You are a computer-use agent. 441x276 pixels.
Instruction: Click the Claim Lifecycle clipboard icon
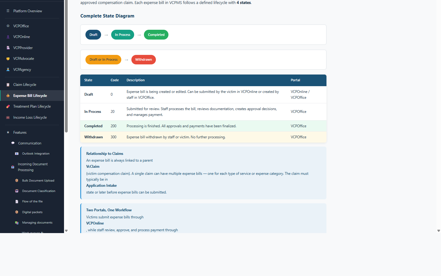pyautogui.click(x=8, y=84)
